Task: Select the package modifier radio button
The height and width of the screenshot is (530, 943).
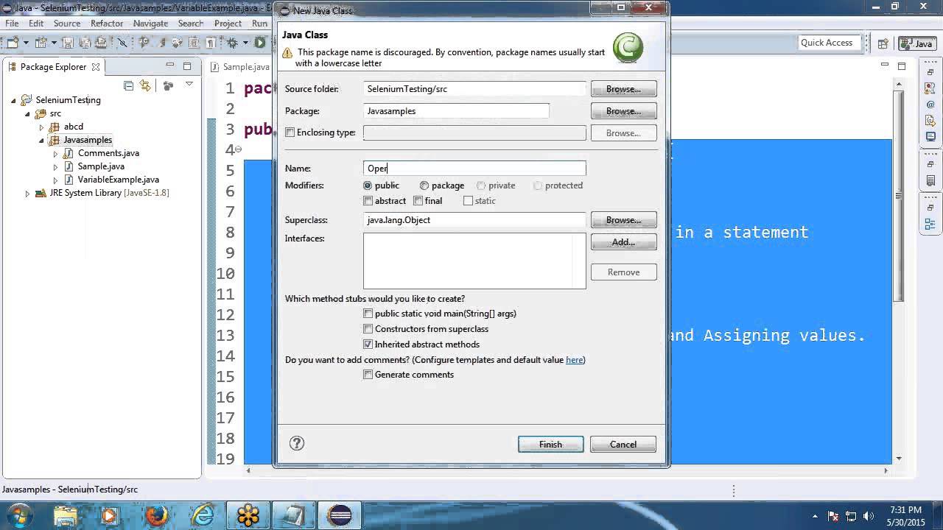Action: click(424, 185)
